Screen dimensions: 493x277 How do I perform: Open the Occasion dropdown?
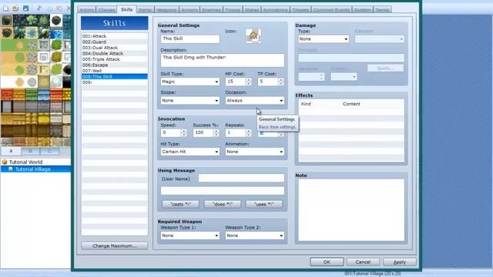pos(255,101)
